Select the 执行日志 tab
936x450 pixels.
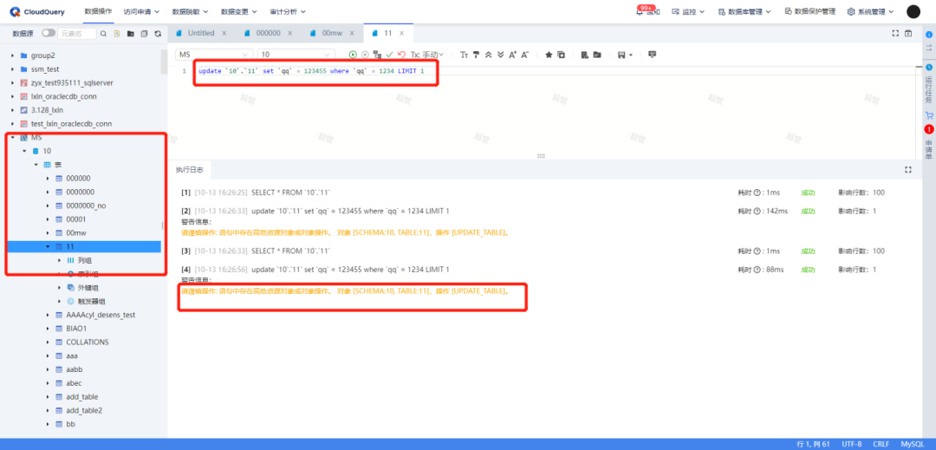point(189,170)
